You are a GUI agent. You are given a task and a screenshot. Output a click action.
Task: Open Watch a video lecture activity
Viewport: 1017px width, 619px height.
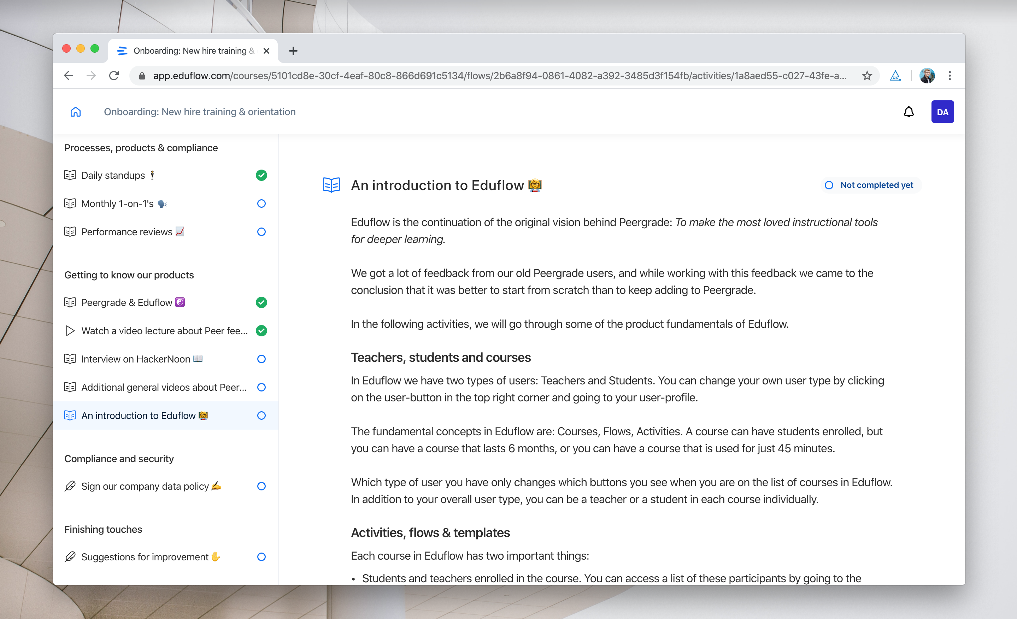pos(165,331)
